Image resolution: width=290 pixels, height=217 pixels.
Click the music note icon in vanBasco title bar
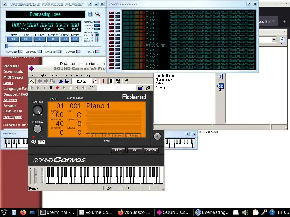coord(5,4)
